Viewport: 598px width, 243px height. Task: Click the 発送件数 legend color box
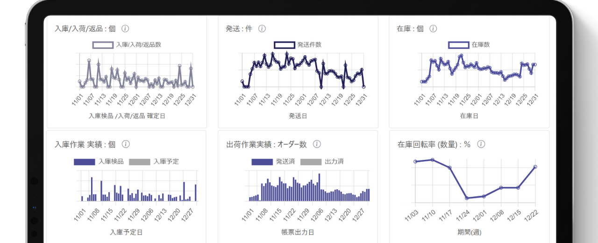point(284,45)
